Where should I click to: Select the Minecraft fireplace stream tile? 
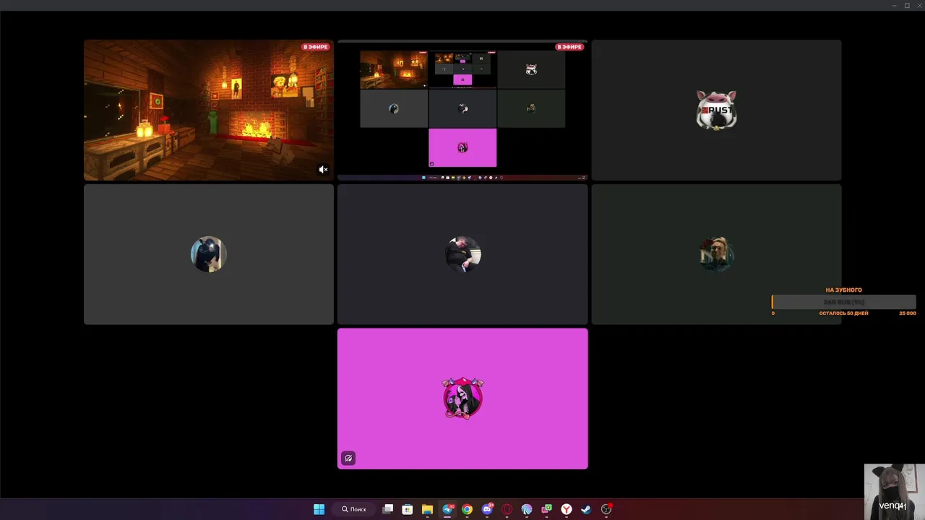click(209, 110)
